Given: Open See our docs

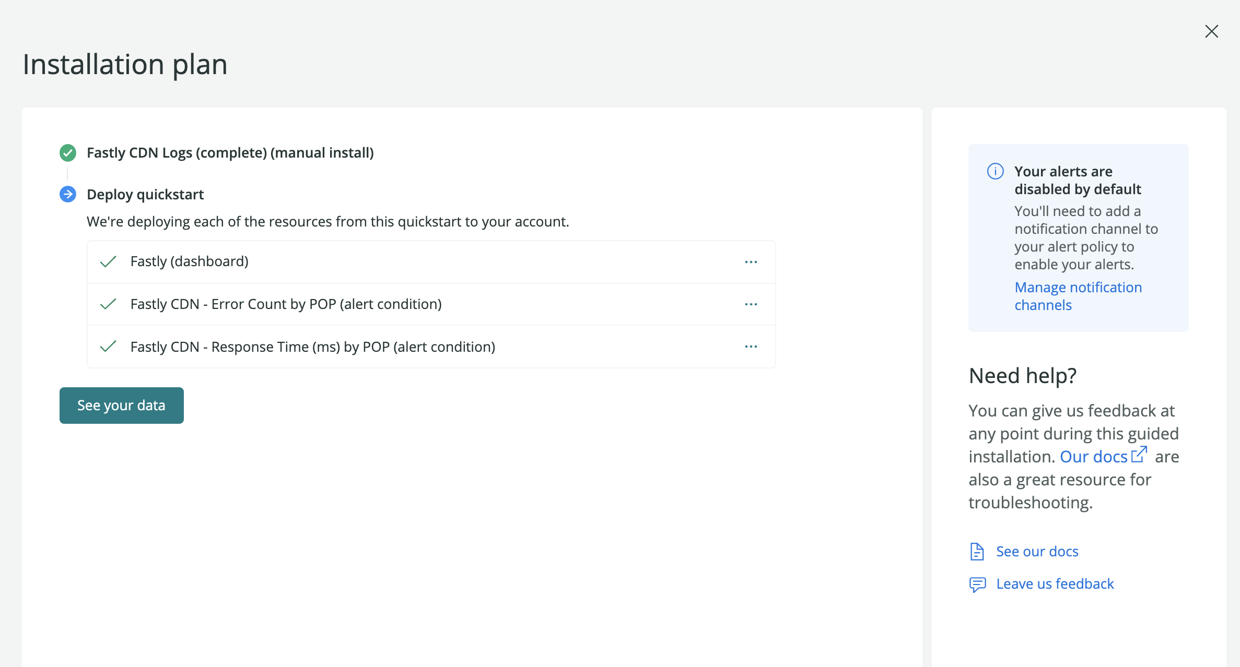Looking at the screenshot, I should click(1037, 551).
